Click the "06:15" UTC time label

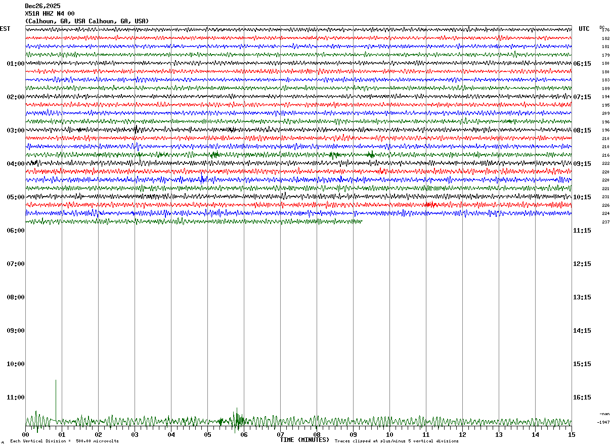coord(582,64)
